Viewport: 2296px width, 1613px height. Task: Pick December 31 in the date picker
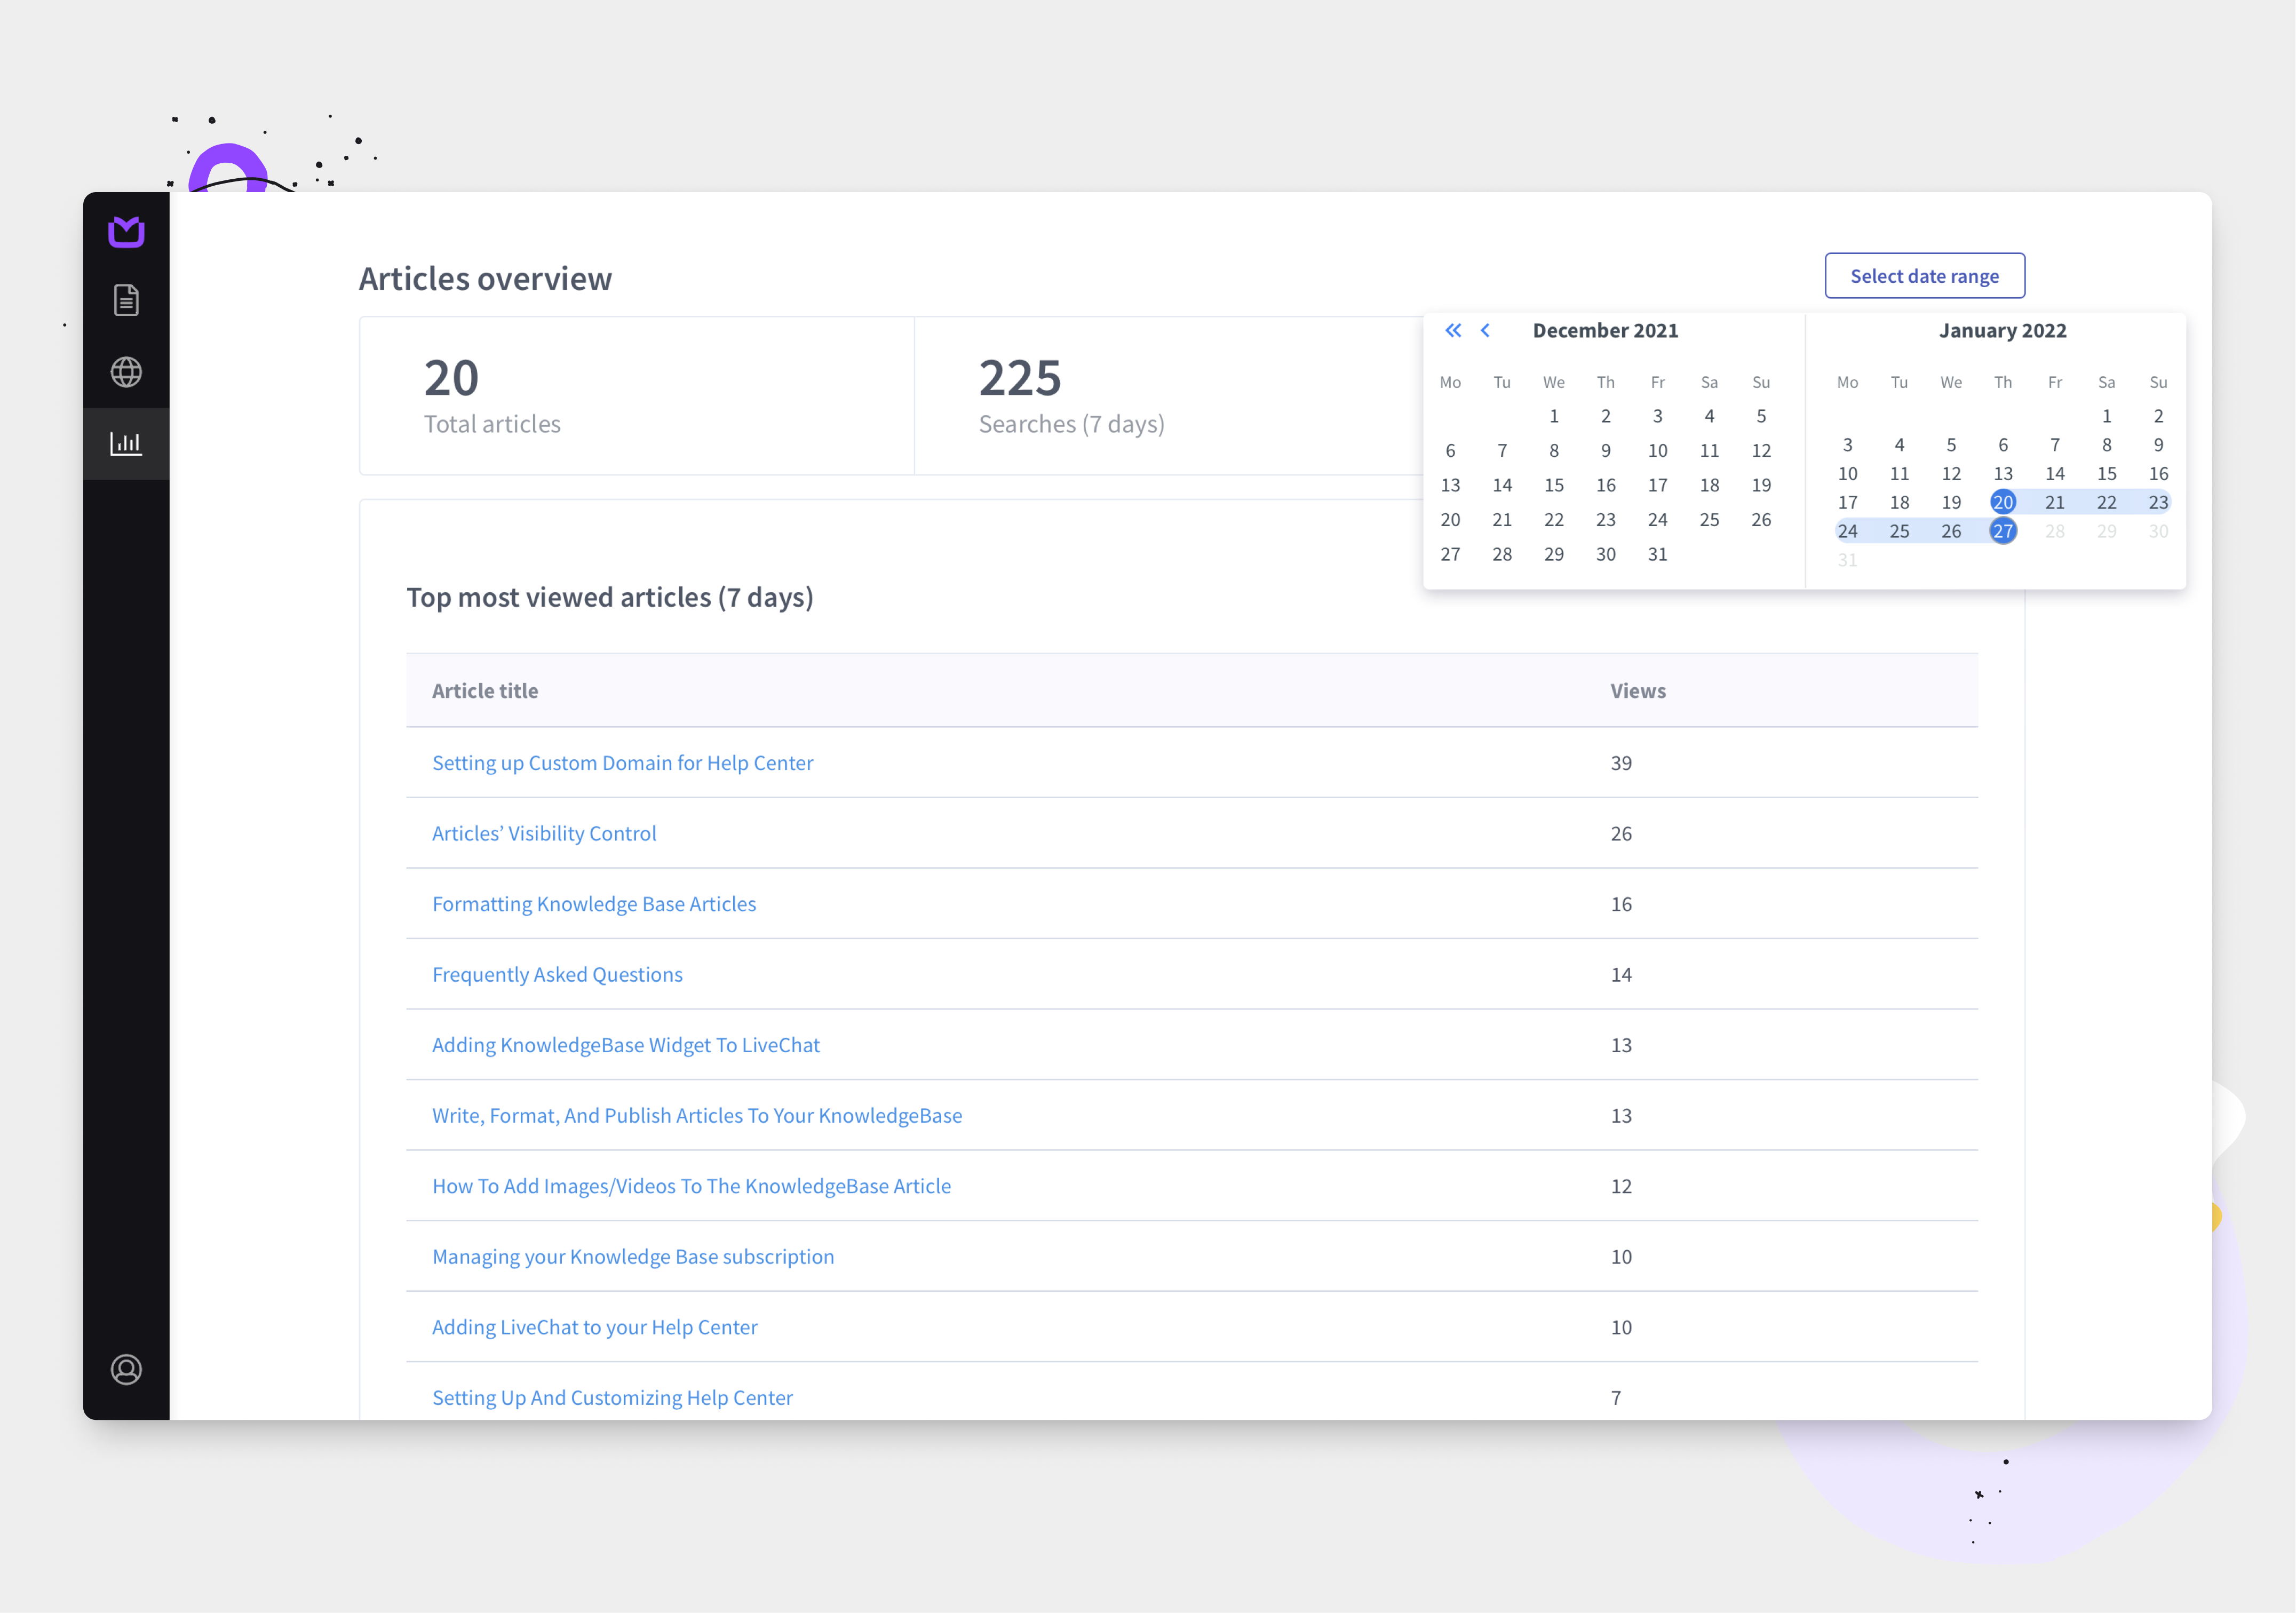1657,554
